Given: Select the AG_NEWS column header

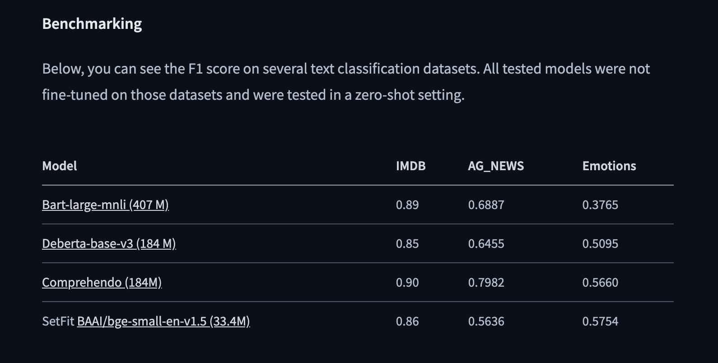Looking at the screenshot, I should [496, 166].
